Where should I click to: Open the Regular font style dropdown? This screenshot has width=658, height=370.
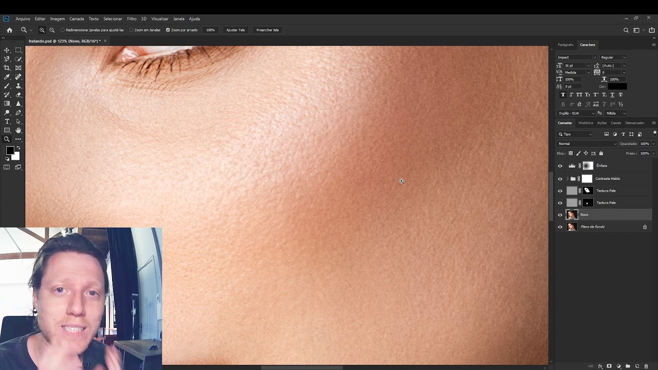(x=624, y=58)
